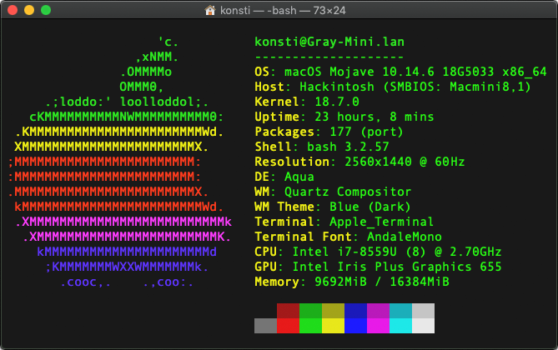Click the bright cyan swatch in bottom row
Viewport: 558px width, 350px height.
pyautogui.click(x=400, y=326)
